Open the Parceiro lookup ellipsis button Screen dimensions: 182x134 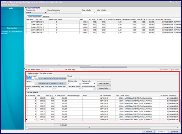[36, 83]
